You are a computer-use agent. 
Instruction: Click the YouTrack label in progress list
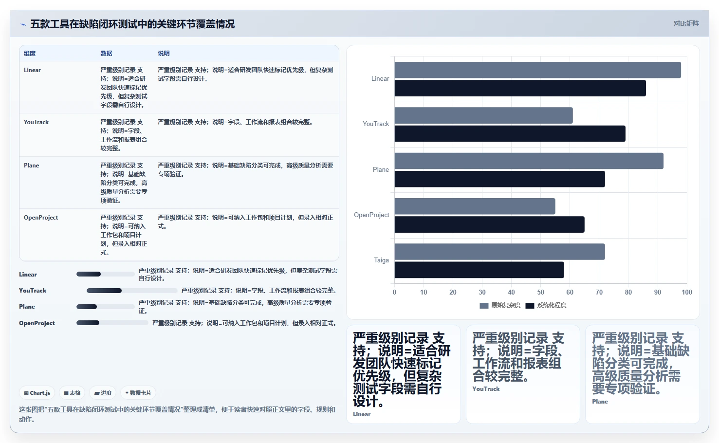(33, 291)
